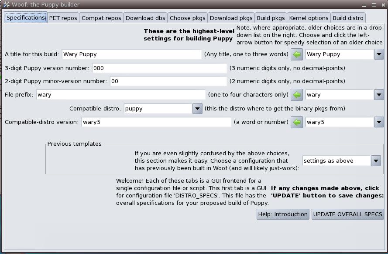Screen dimensions: 388x254
Task: Click green left-arrow beside File prefix
Action: (x=297, y=95)
